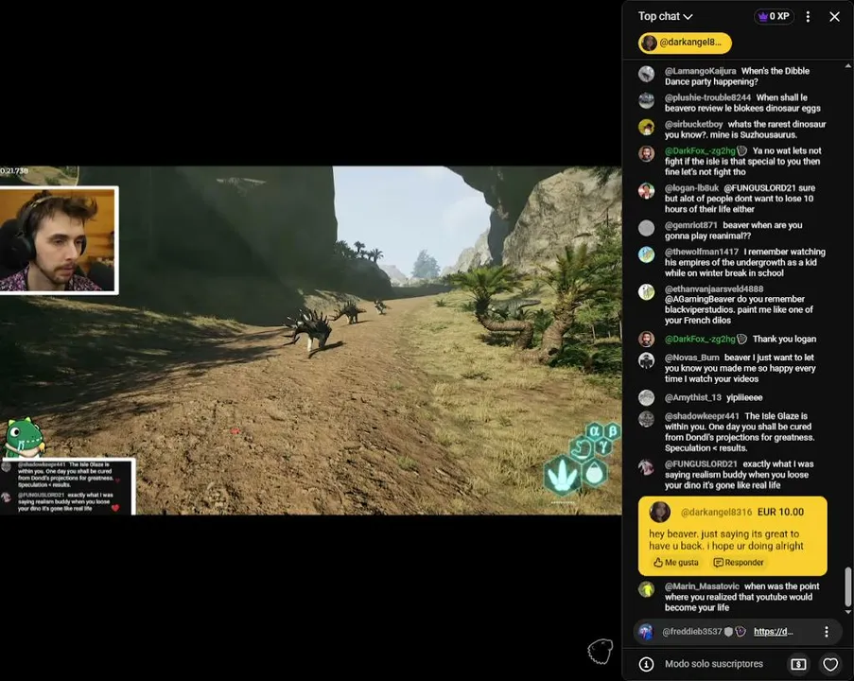
Task: Click @shadowkeepr441's avatar
Action: tap(647, 419)
